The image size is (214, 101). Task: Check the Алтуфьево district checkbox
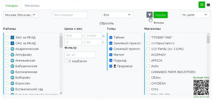coord(7,55)
